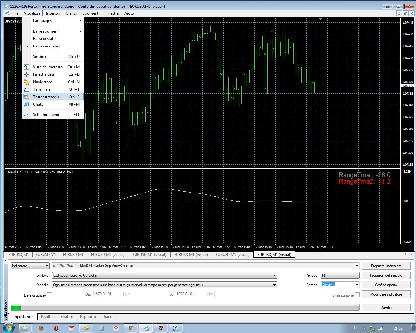This screenshot has height=333, width=416.
Task: Select Tester strategia from the Visualizza menu
Action: point(46,97)
